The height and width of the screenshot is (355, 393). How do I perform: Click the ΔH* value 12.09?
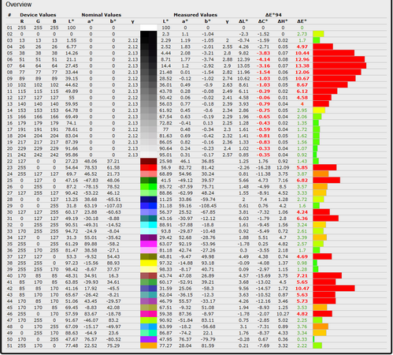[x=283, y=167]
